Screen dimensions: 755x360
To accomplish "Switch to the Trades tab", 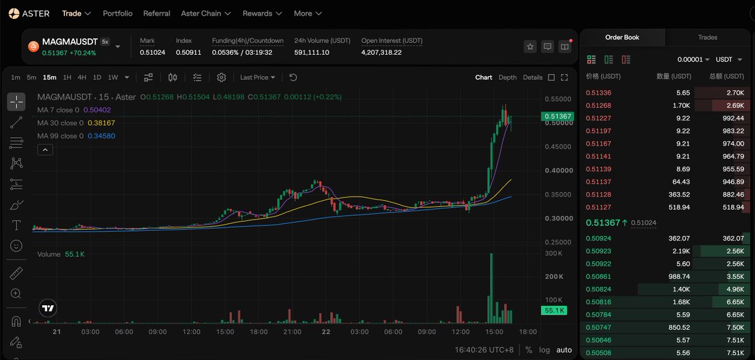I will pos(707,37).
